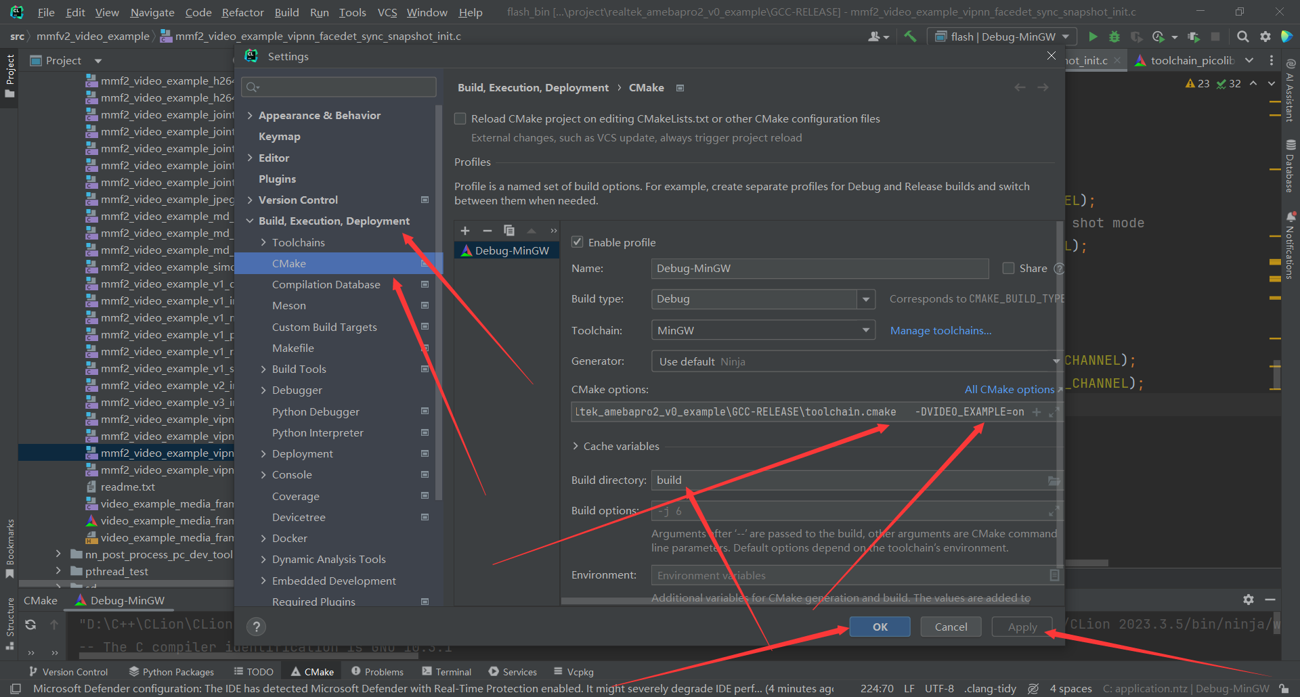The width and height of the screenshot is (1300, 697).
Task: Switch to the Terminal tool tab
Action: 446,672
